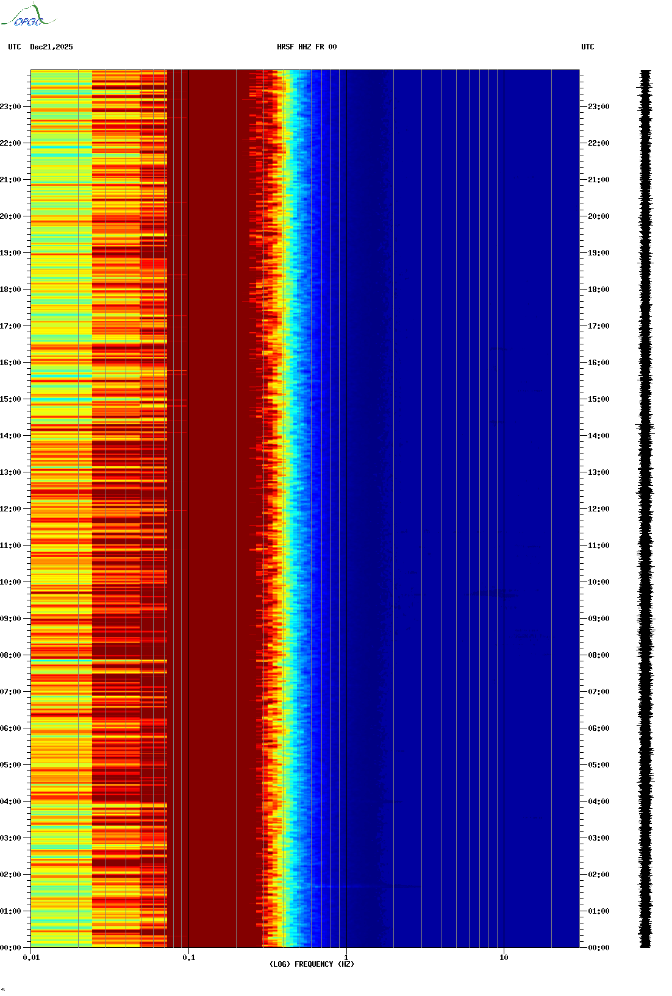Click the left 23:00 time label
The width and height of the screenshot is (672, 996).
click(x=10, y=107)
